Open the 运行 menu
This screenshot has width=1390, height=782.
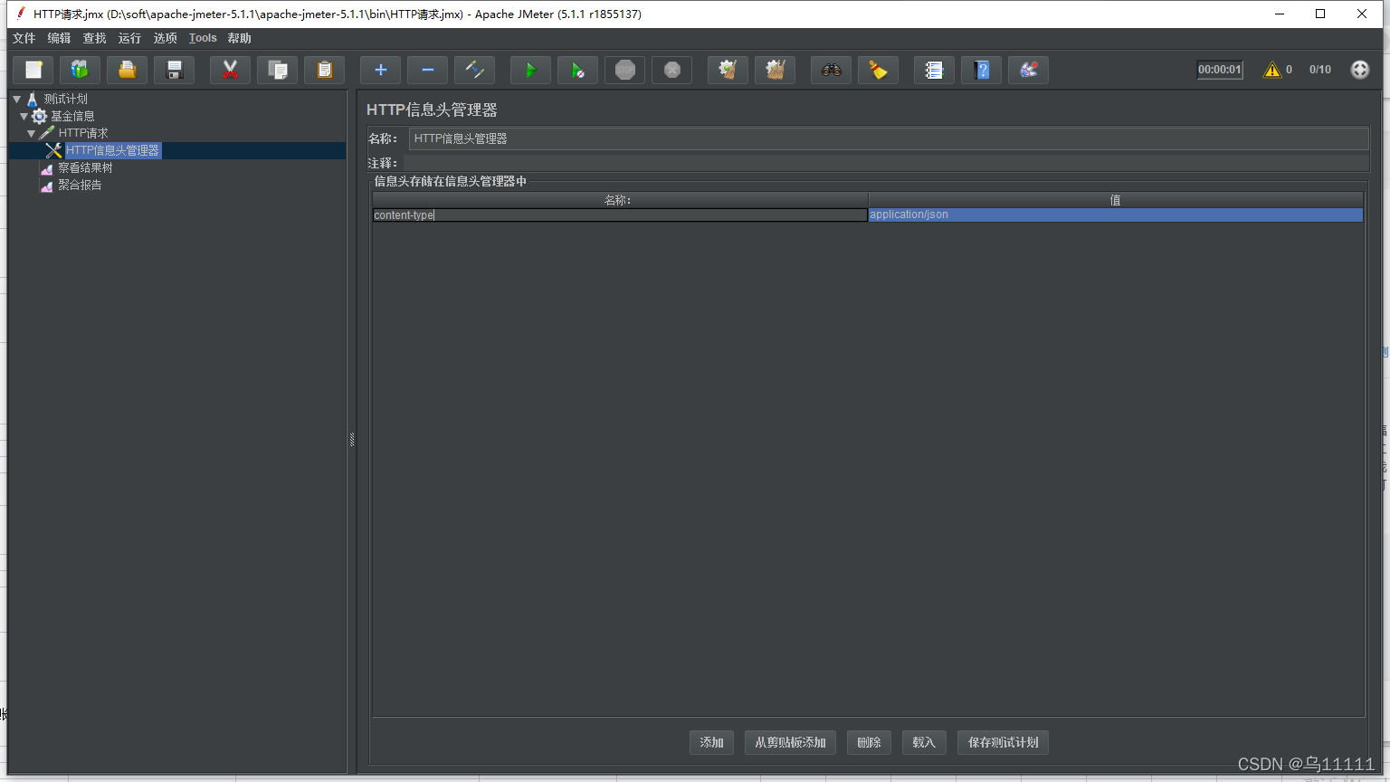tap(129, 38)
